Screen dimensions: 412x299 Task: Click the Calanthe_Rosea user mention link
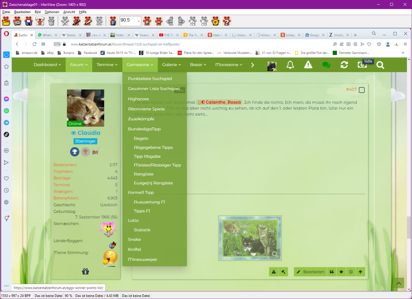pyautogui.click(x=223, y=102)
